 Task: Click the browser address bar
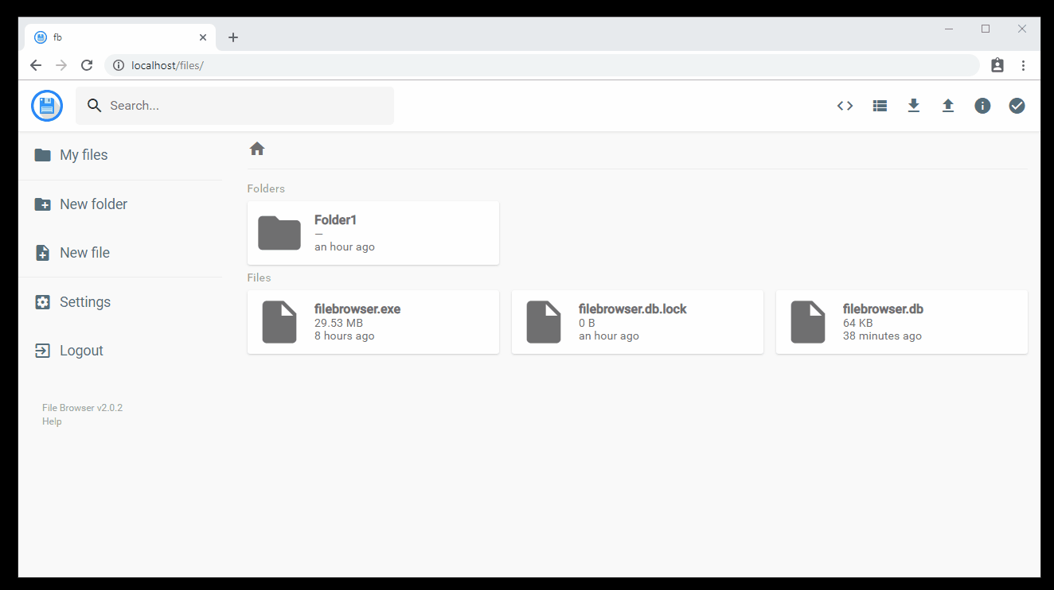pyautogui.click(x=541, y=65)
